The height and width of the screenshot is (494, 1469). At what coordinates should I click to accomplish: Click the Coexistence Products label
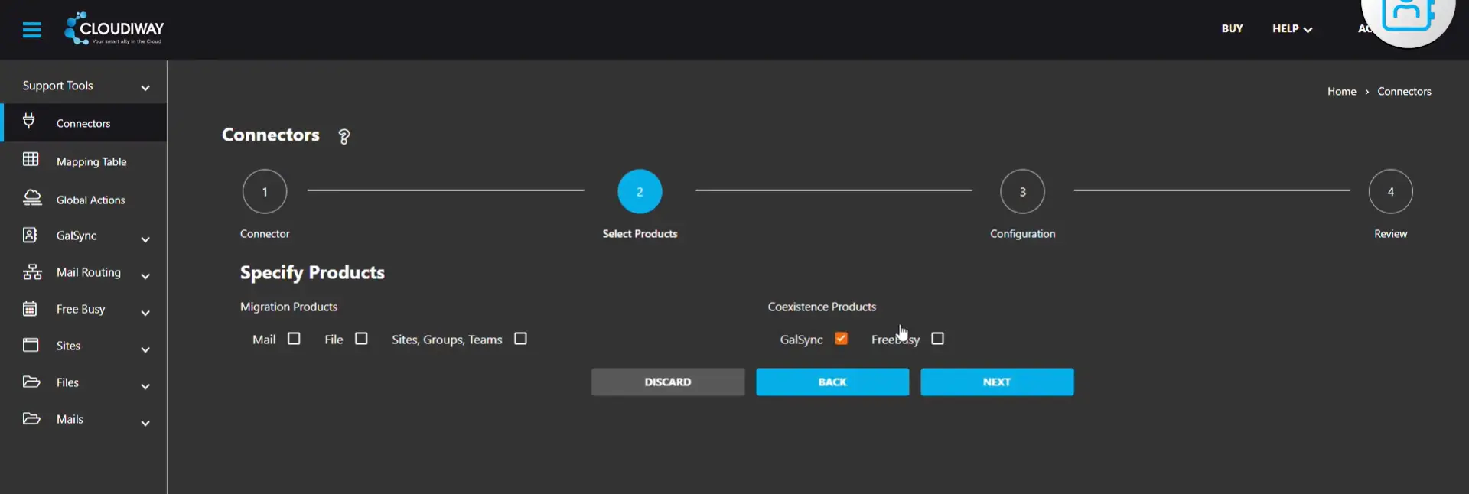point(822,307)
